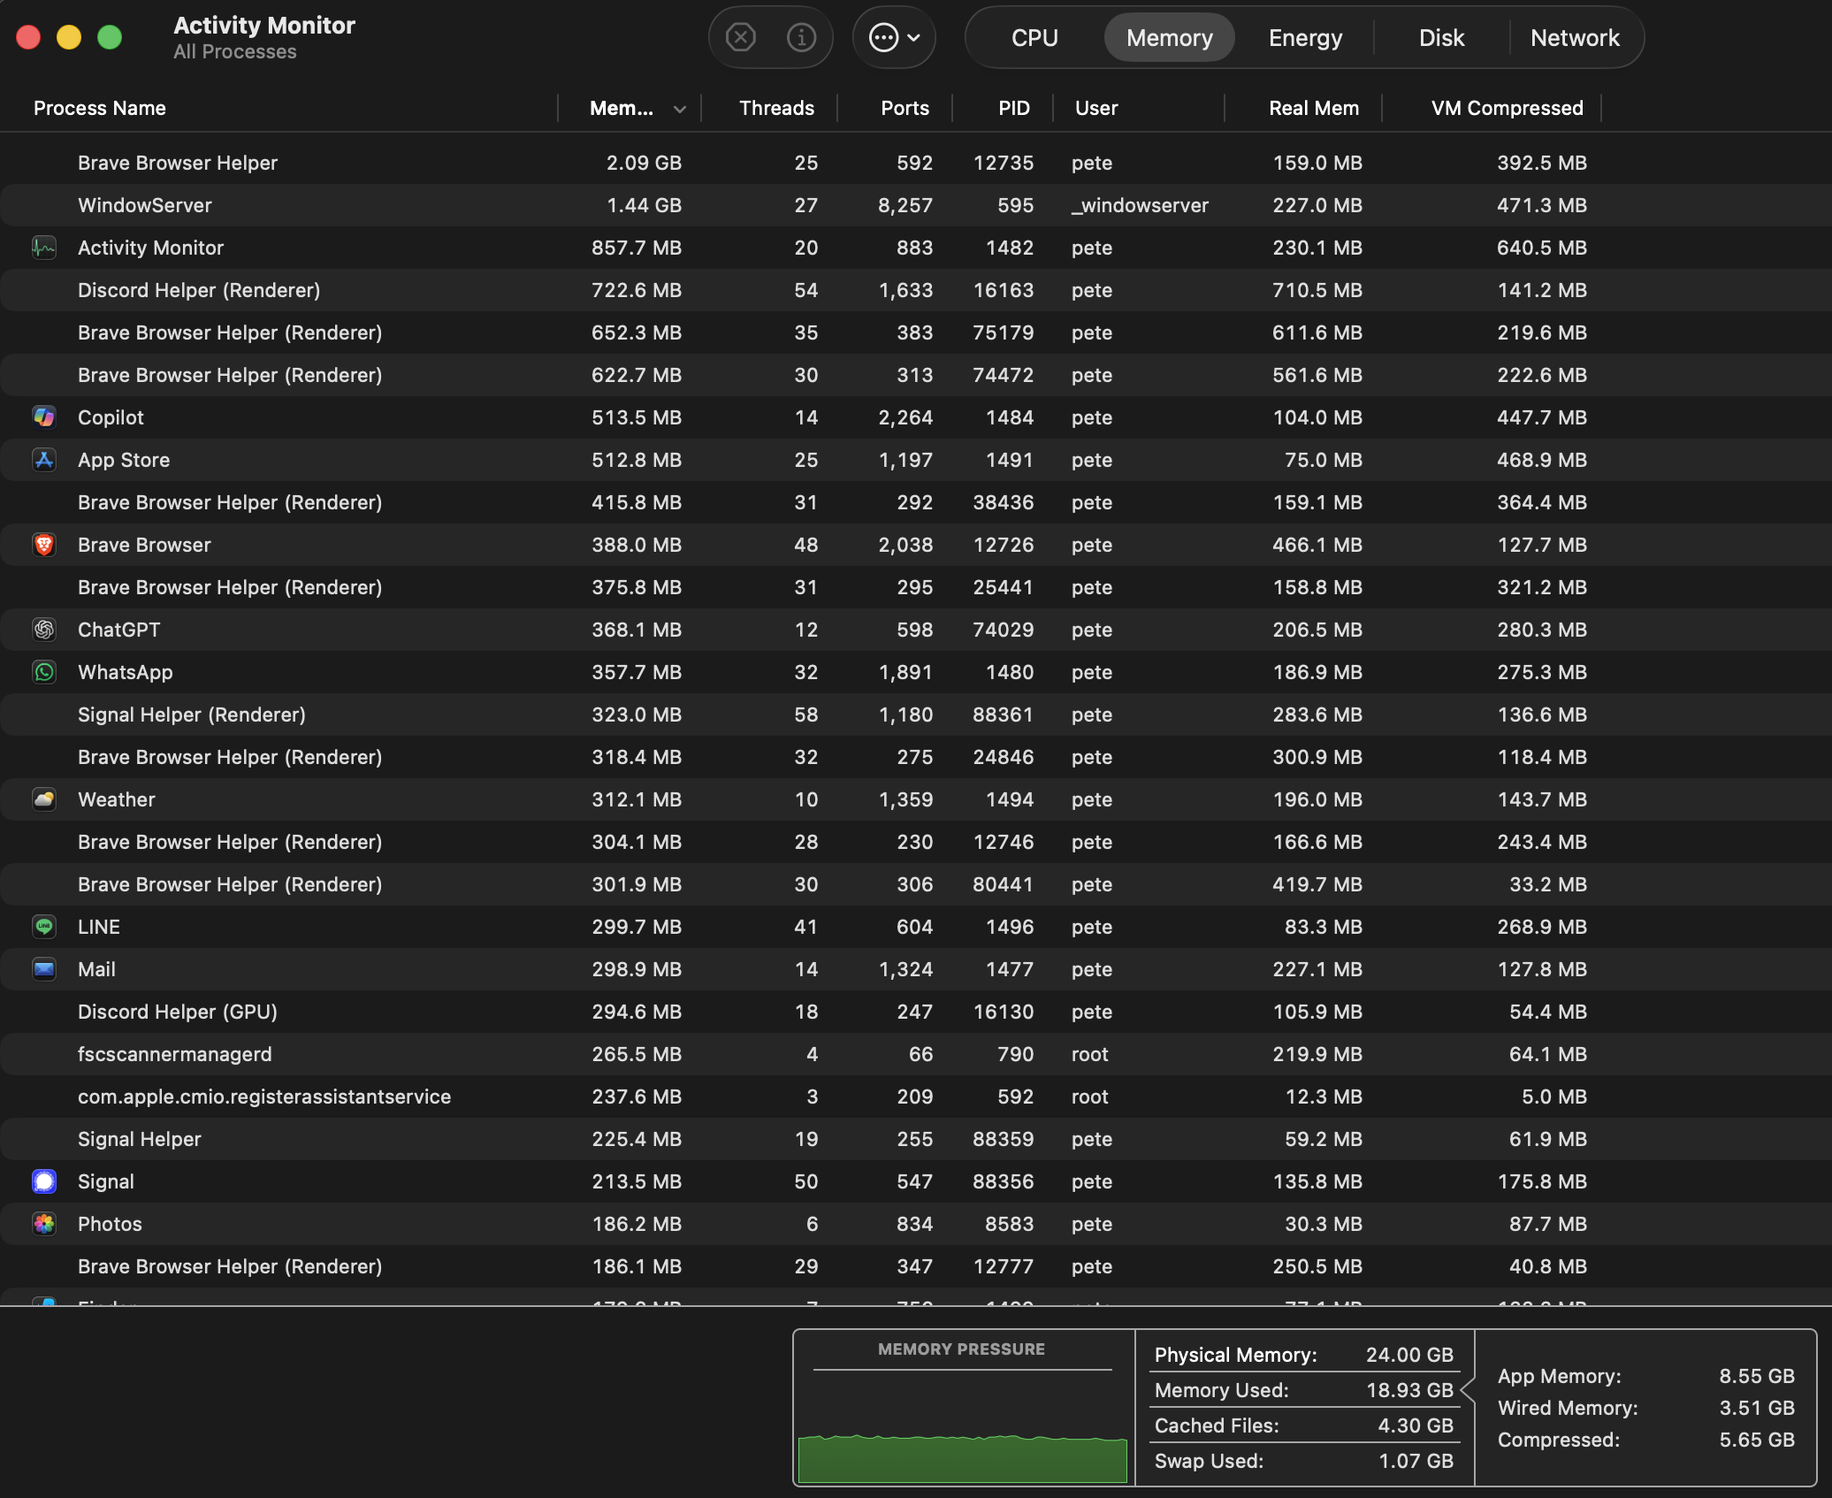Click the App Store app icon
1832x1498 pixels.
pyautogui.click(x=44, y=460)
